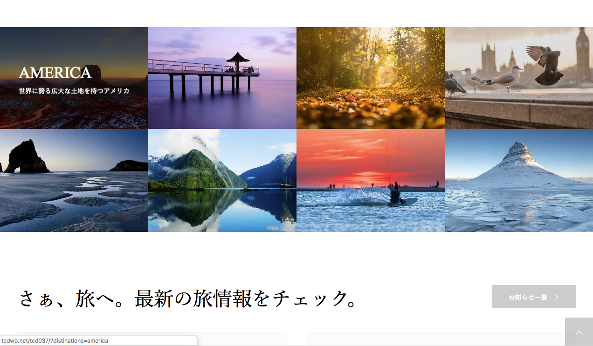Click the purple pier sunset photo
This screenshot has width=593, height=346.
coord(222,78)
